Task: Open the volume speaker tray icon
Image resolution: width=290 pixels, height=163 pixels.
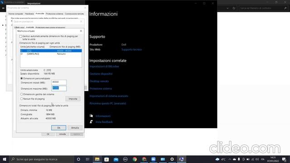Action: tap(257, 159)
